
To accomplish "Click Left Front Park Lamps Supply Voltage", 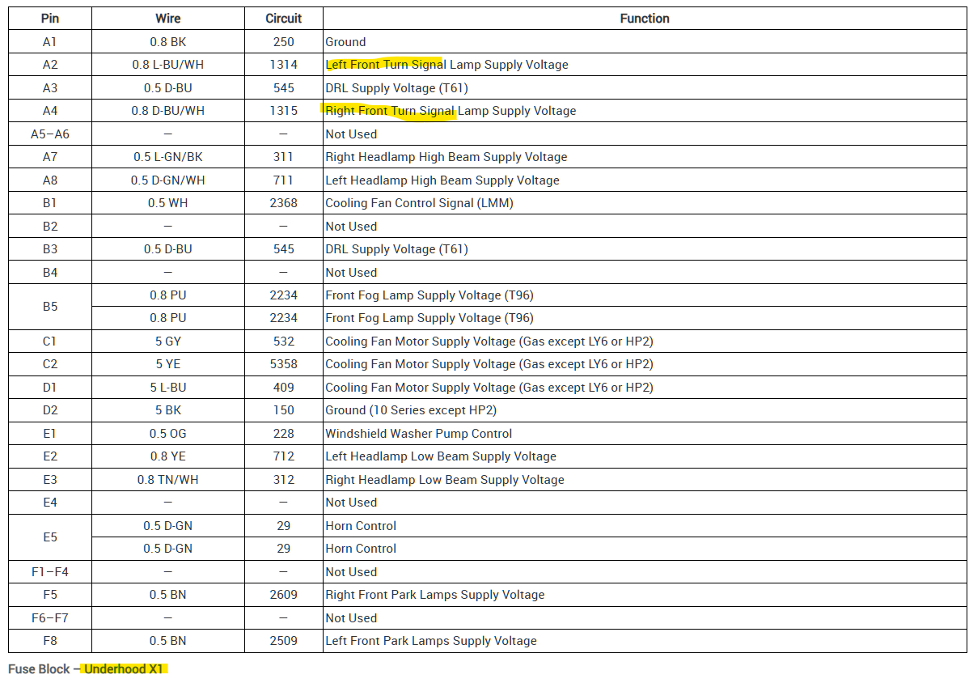I will tap(431, 641).
